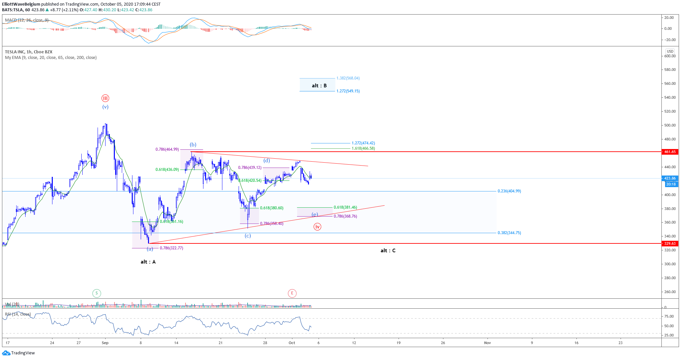Click the 461.65 red price tag
The width and height of the screenshot is (681, 359).
pyautogui.click(x=670, y=152)
